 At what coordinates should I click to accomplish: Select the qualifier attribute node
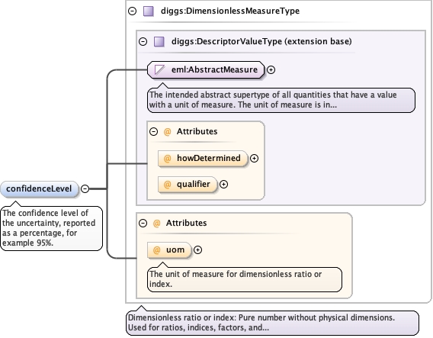pos(188,185)
